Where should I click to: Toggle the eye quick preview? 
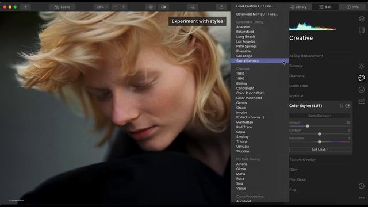pyautogui.click(x=151, y=7)
